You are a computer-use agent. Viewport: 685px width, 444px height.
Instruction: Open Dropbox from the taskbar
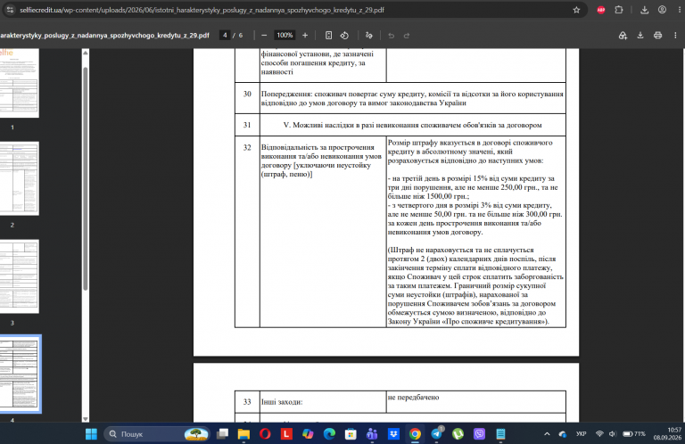pos(393,434)
